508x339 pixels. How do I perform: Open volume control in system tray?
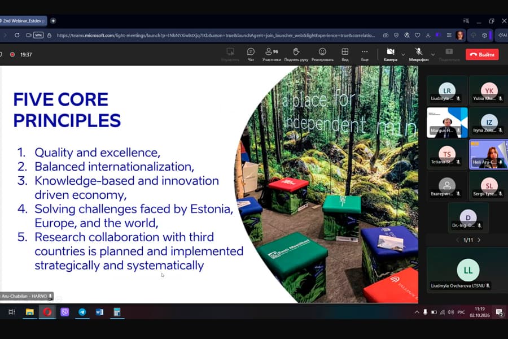pos(450,312)
